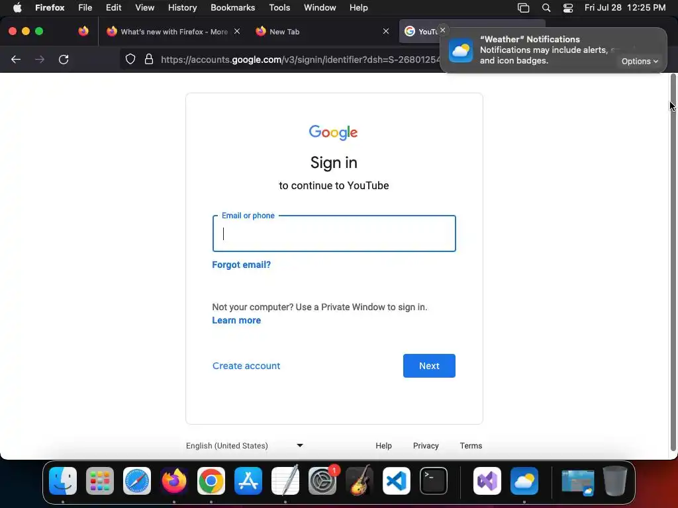Open Weather app from the Dock
This screenshot has height=508, width=678.
pos(524,481)
